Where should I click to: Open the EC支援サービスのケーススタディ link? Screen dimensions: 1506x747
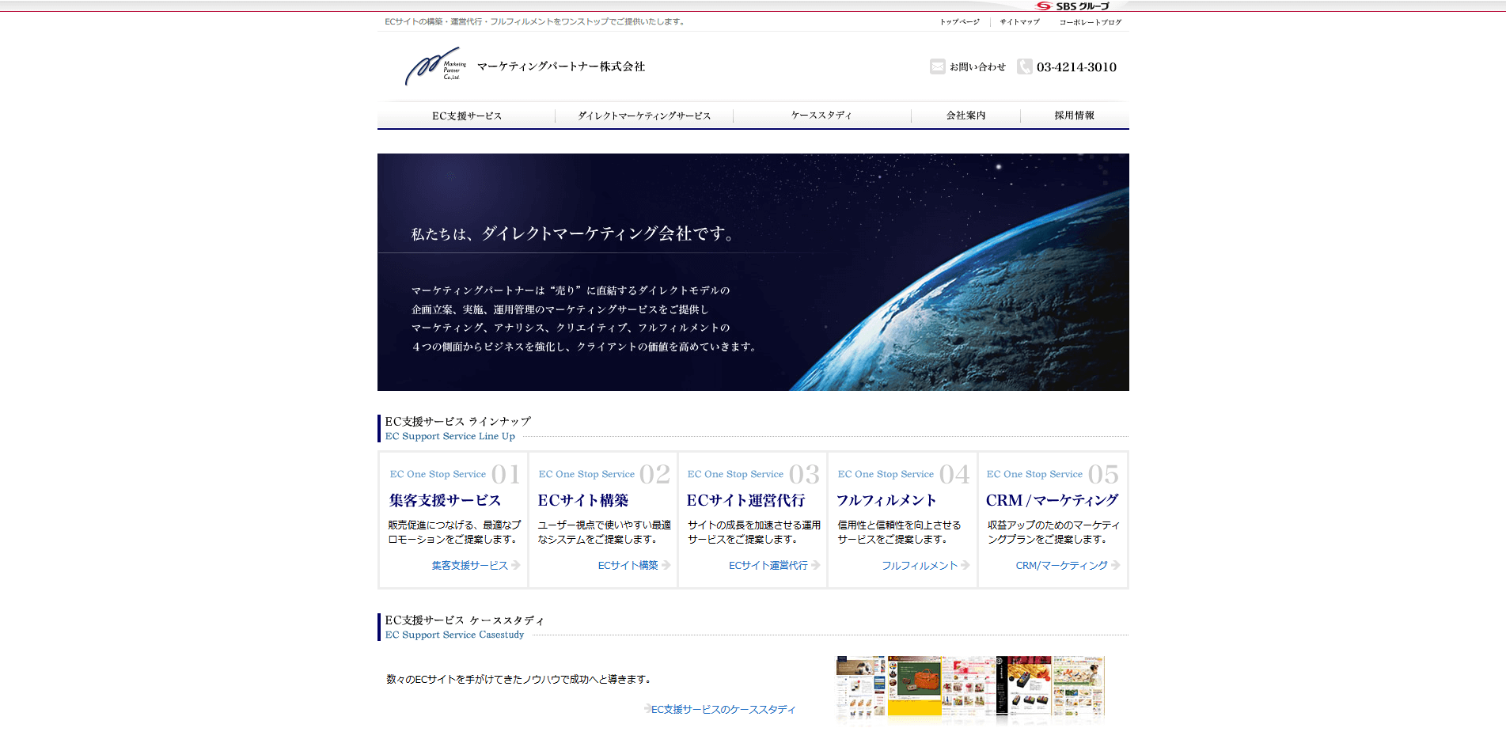(723, 709)
